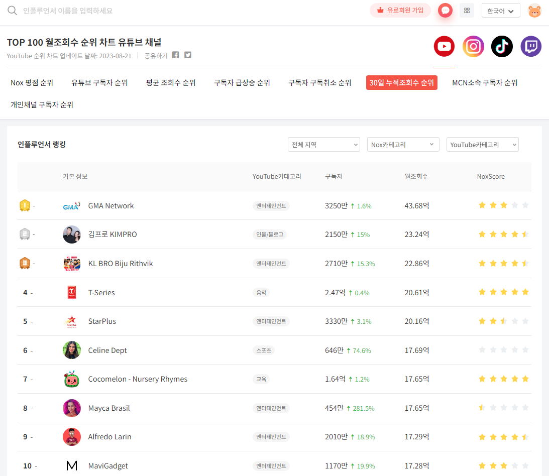This screenshot has width=549, height=476.
Task: Click 43.68억 monthly views value
Action: click(417, 206)
